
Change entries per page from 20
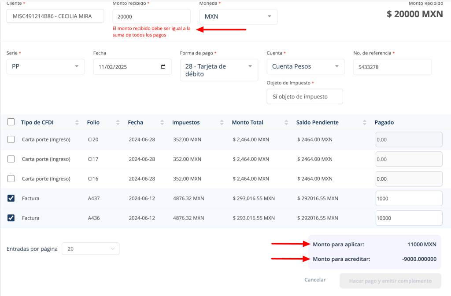click(91, 248)
